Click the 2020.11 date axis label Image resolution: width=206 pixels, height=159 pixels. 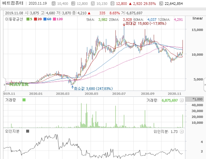tap(175, 94)
